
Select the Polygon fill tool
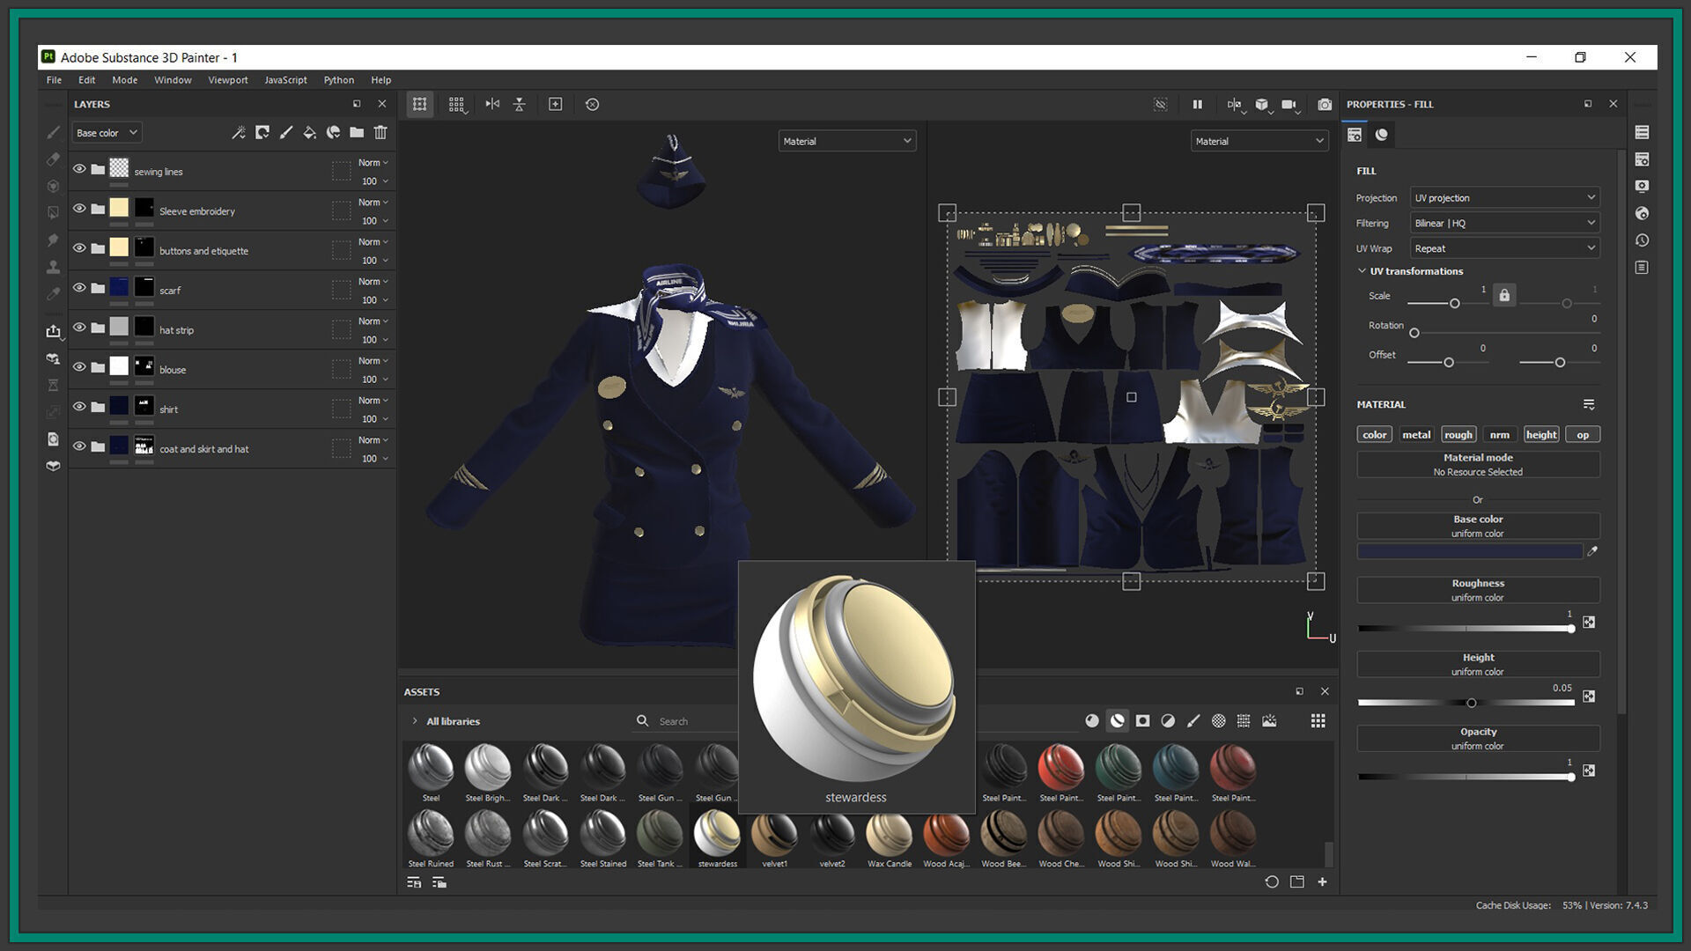pyautogui.click(x=53, y=212)
